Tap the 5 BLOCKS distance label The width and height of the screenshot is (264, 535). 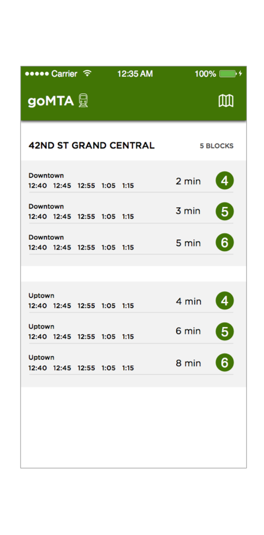pyautogui.click(x=217, y=146)
